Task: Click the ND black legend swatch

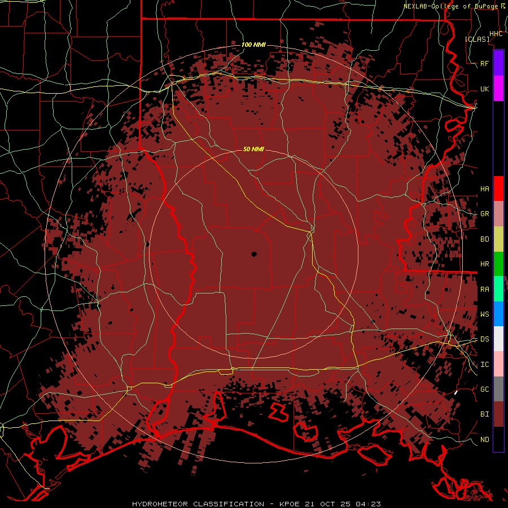Action: (498, 439)
